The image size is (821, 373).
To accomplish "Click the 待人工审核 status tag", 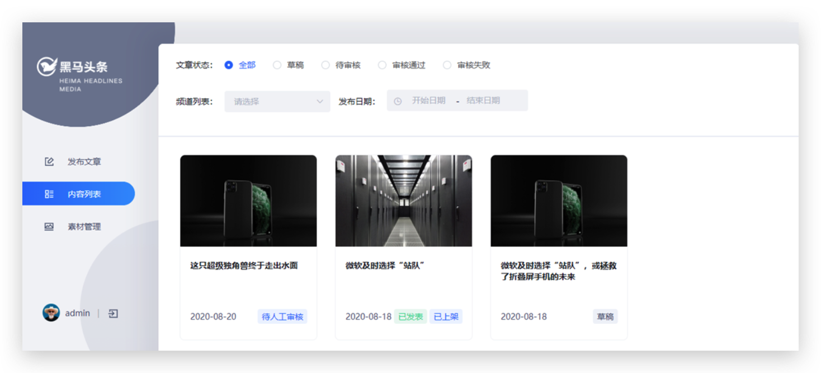I will click(x=282, y=317).
